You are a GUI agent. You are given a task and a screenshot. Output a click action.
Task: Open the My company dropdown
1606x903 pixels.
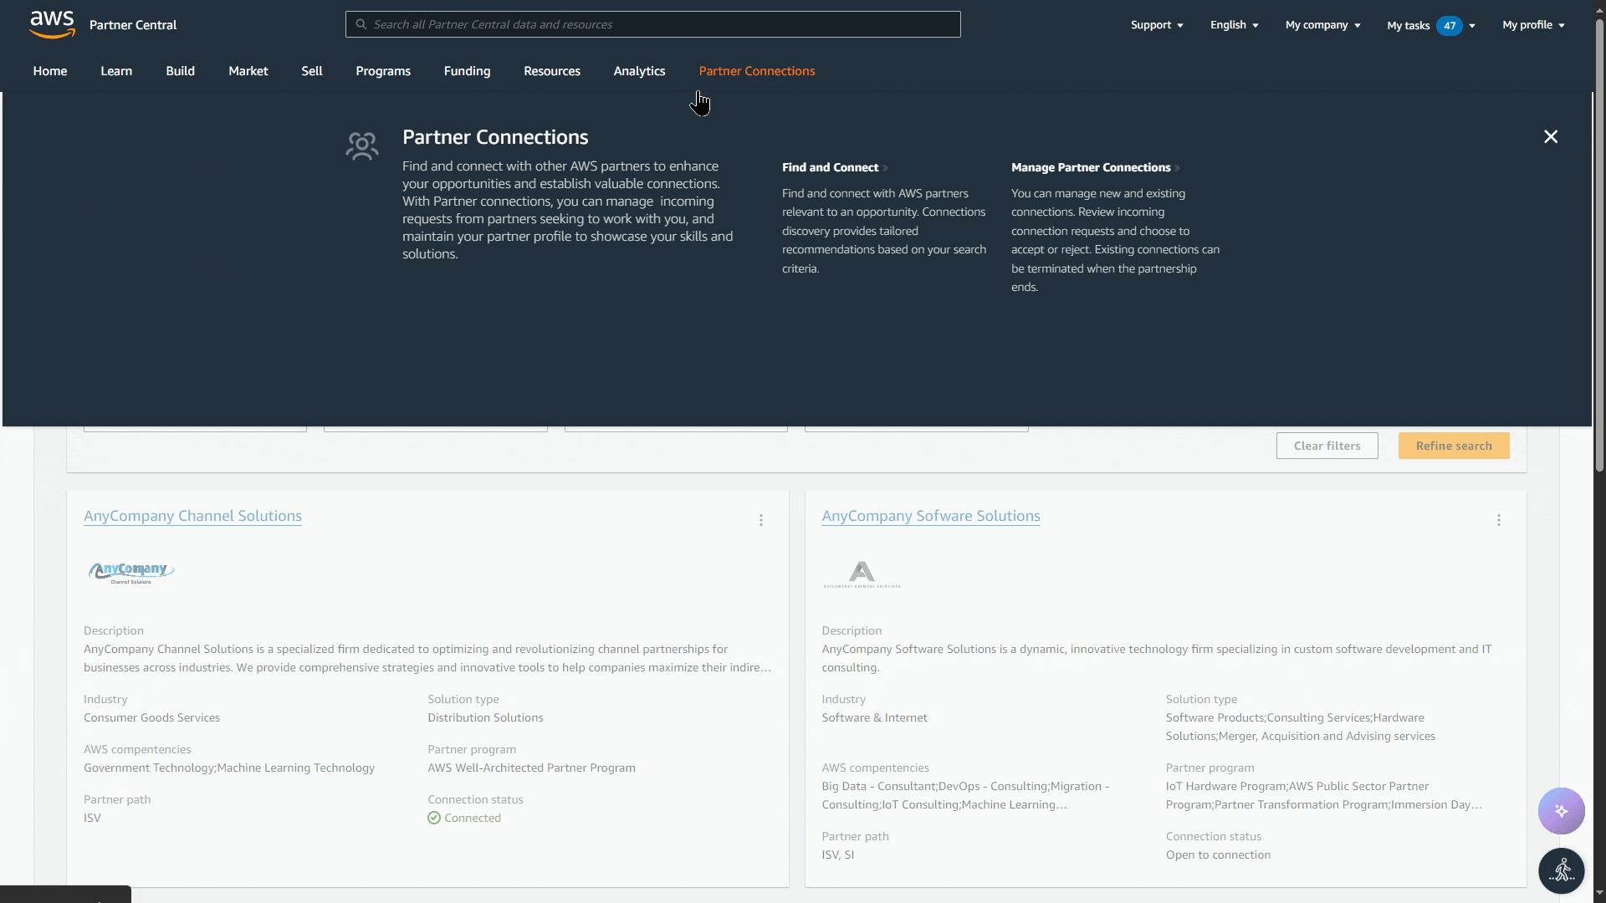coord(1322,25)
